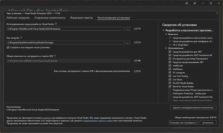This screenshot has height=133, width=223.
Task: Switch to the Рабочие нагрузки tab
Action: [x=18, y=18]
